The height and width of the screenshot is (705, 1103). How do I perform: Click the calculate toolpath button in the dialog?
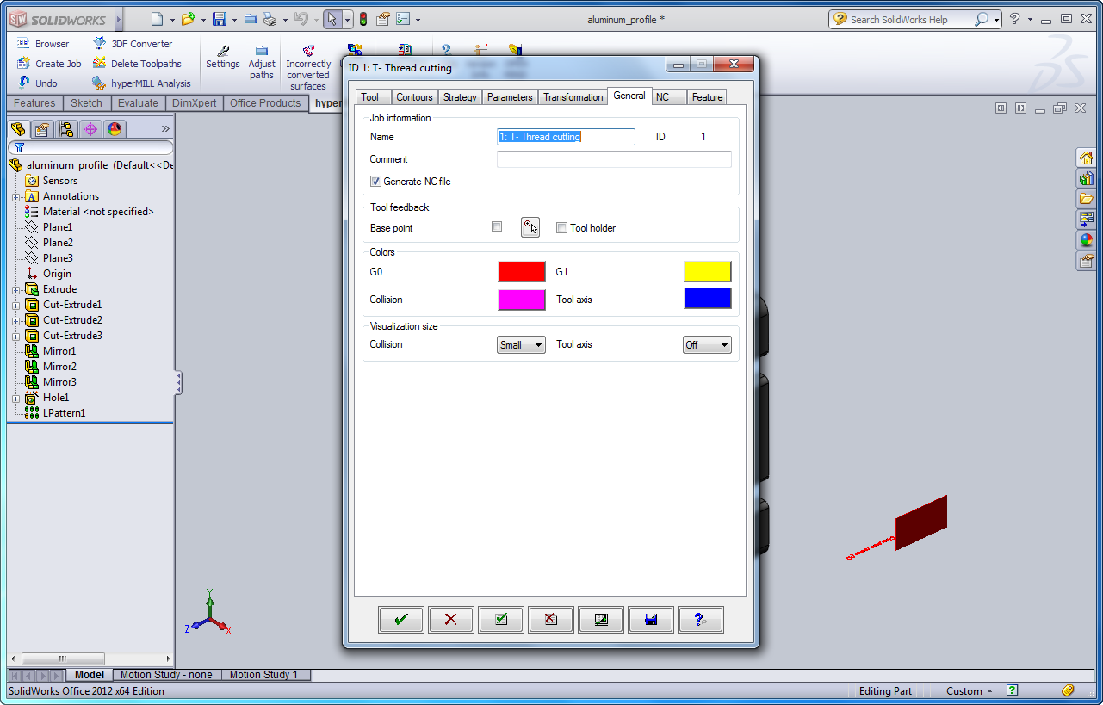click(x=601, y=620)
